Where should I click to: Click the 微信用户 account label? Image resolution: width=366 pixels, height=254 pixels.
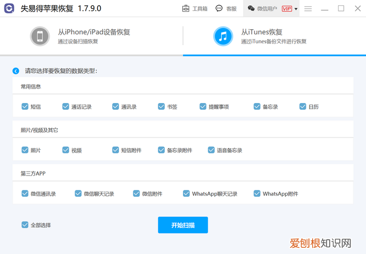coord(267,9)
